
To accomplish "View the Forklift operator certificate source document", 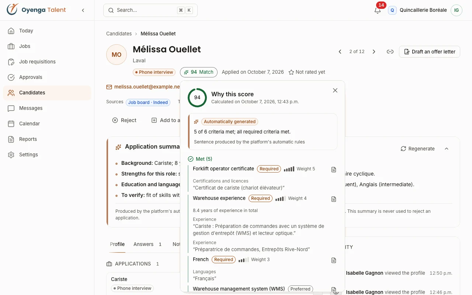I will pos(334,170).
